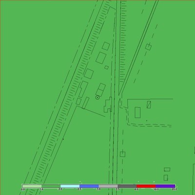
Task: Click the isolated black dot below the diagonal hatched strip
Action: click(x=63, y=139)
